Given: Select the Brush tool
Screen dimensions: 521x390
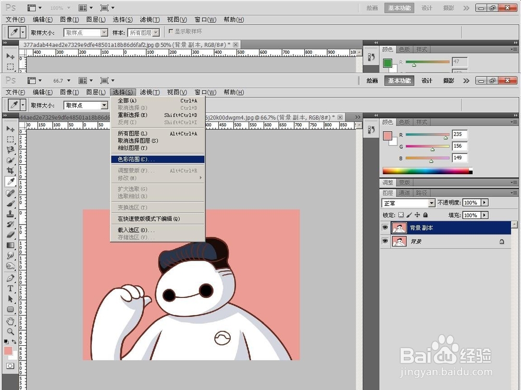Looking at the screenshot, I should coord(10,203).
